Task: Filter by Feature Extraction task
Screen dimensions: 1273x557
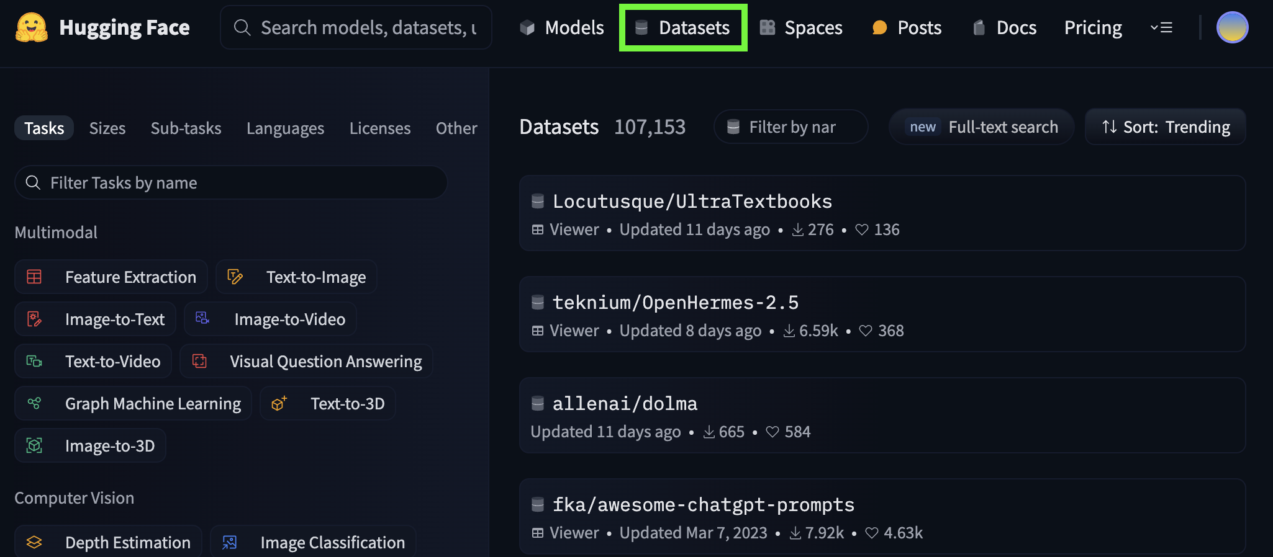Action: (111, 277)
